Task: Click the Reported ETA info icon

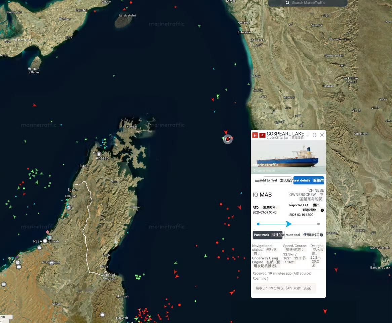Action: [322, 210]
